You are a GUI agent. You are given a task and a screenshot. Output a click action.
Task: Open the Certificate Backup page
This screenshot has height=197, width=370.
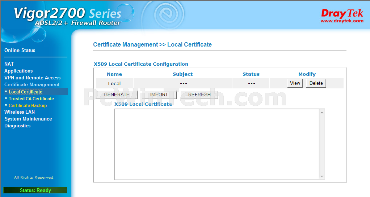(28, 106)
